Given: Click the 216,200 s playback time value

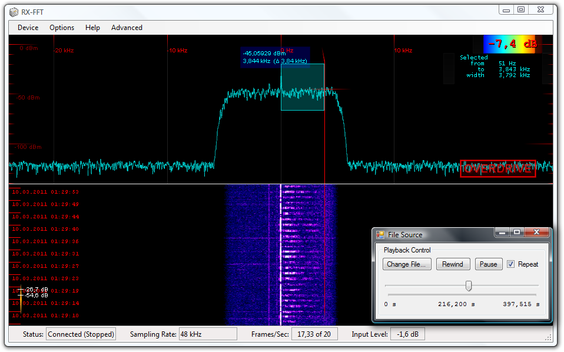Looking at the screenshot, I should [456, 304].
